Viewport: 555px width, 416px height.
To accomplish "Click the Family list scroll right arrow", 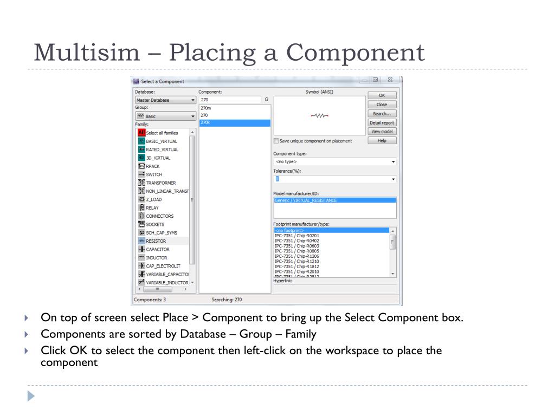I will (185, 289).
